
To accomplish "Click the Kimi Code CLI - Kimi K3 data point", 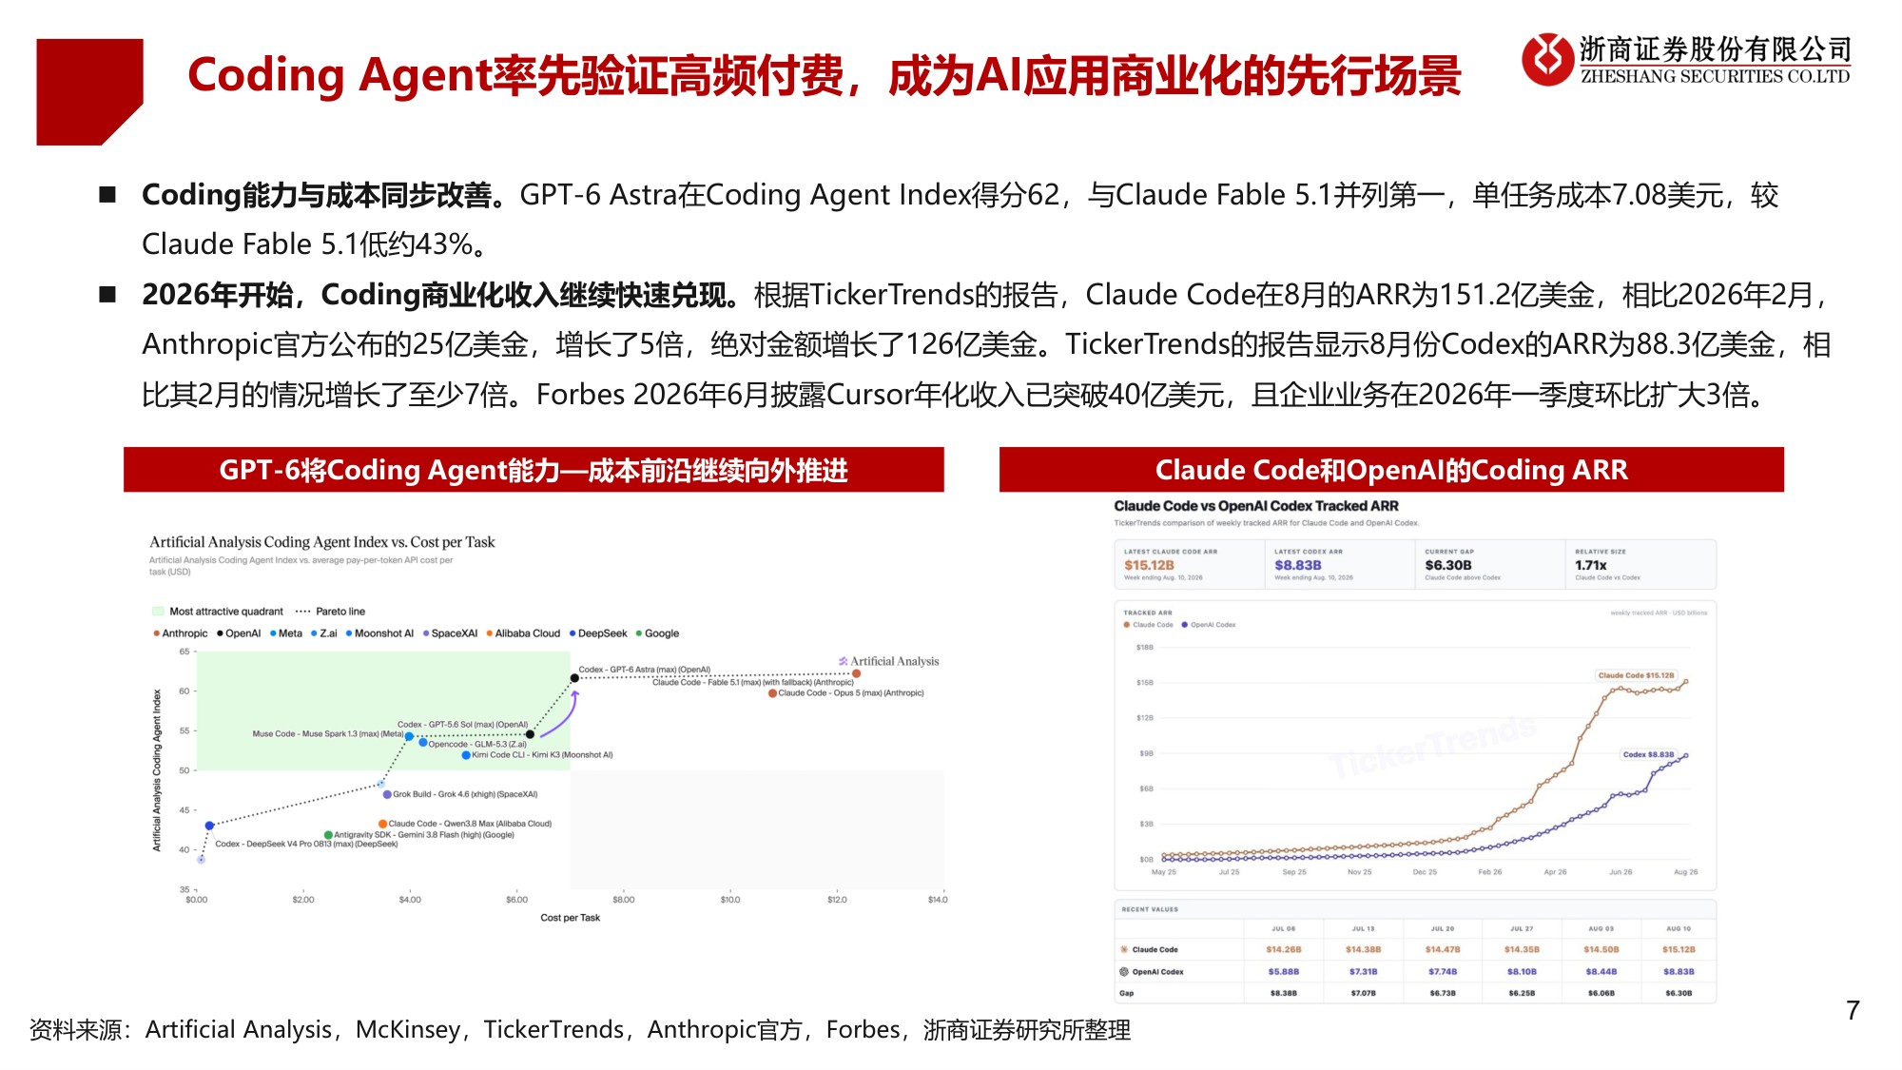I will [x=466, y=755].
